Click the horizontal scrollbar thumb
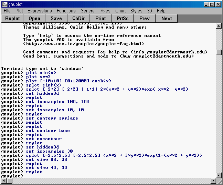This screenshot has width=223, height=185. (10, 181)
